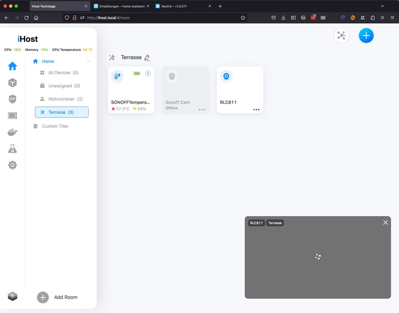This screenshot has height=313, width=399.
Task: Open the pairing icon next to the plus button
Action: [x=341, y=35]
